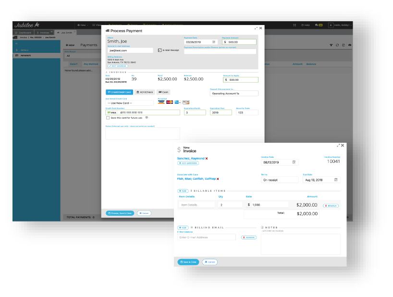
Task: Remove client Sanchez, Raymond with red X
Action: [207, 159]
